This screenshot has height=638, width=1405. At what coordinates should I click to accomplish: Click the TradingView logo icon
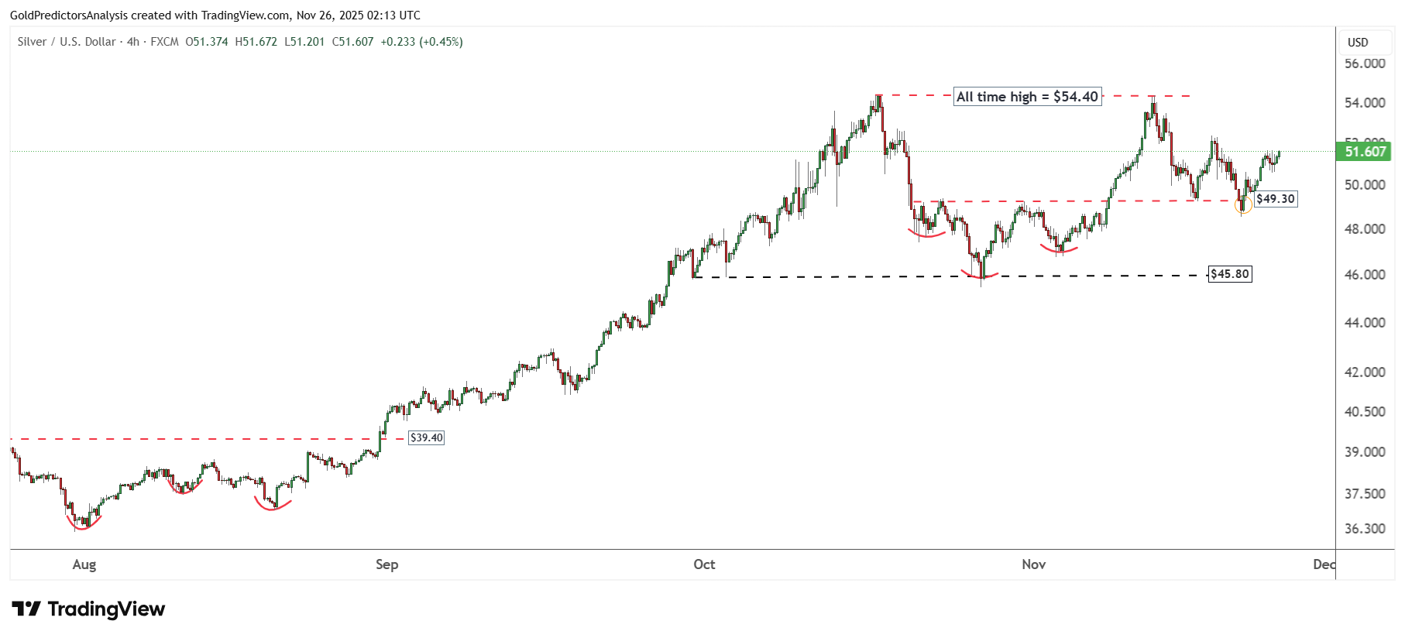point(26,609)
